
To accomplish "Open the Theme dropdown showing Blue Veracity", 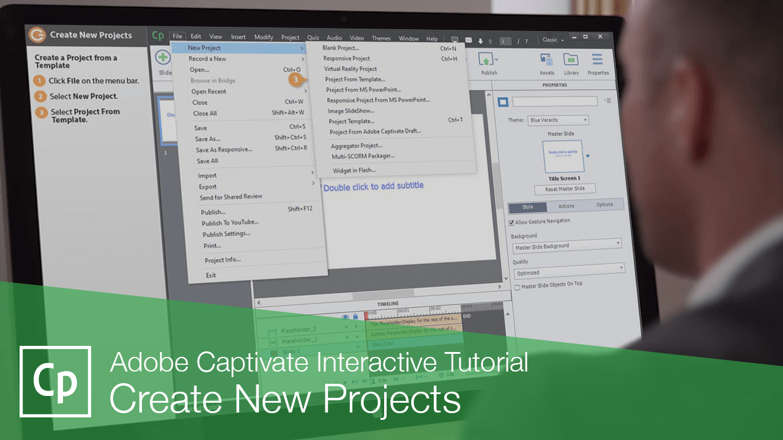I will pyautogui.click(x=558, y=120).
